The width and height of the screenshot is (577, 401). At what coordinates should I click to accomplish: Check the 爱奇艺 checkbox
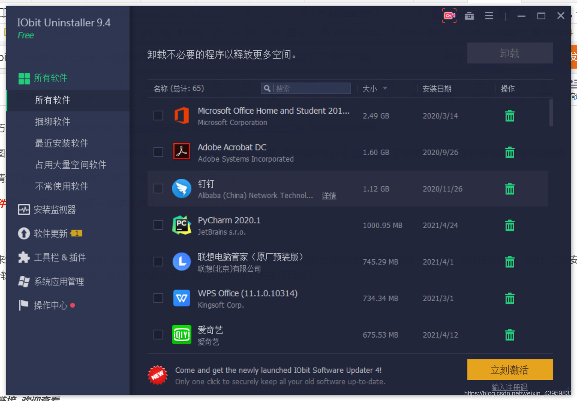158,335
